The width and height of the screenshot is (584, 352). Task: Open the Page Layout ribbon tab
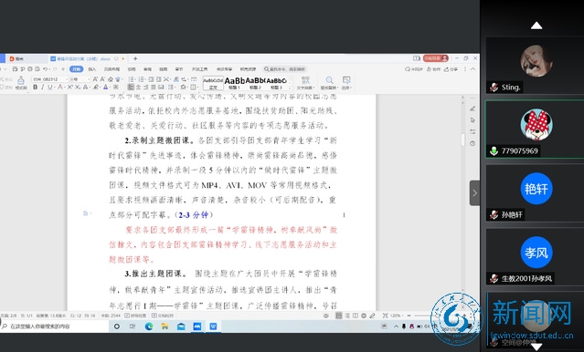pos(111,69)
